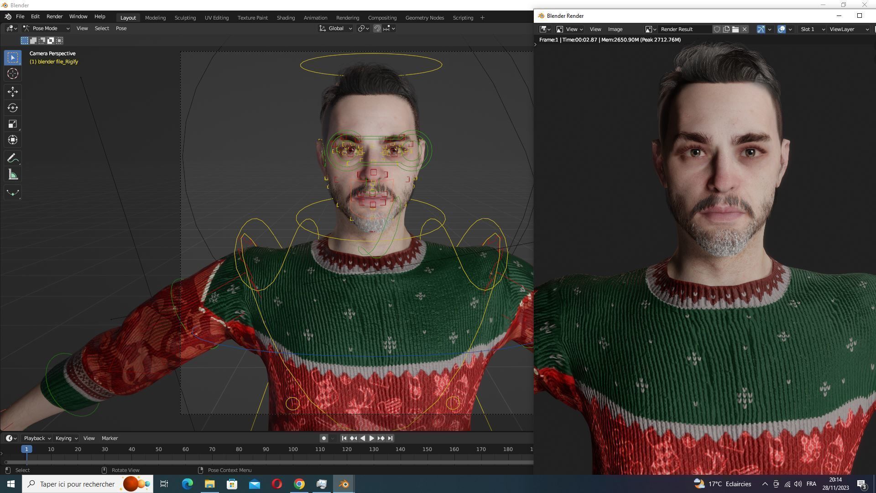
Task: Open the Edit menu
Action: click(35, 16)
